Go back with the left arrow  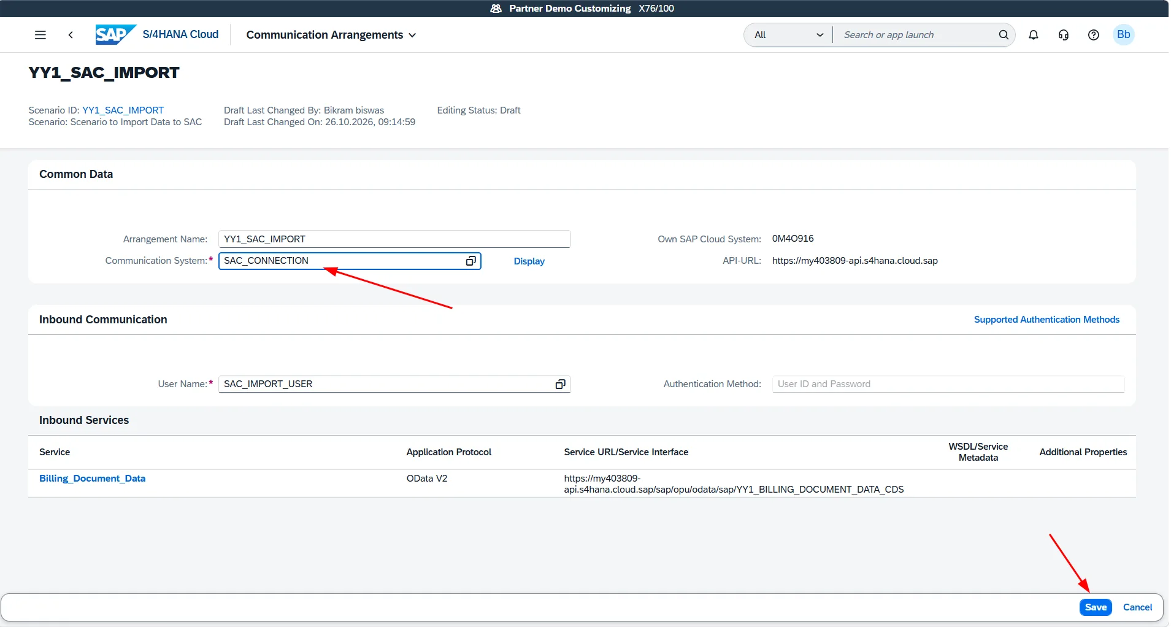tap(71, 35)
